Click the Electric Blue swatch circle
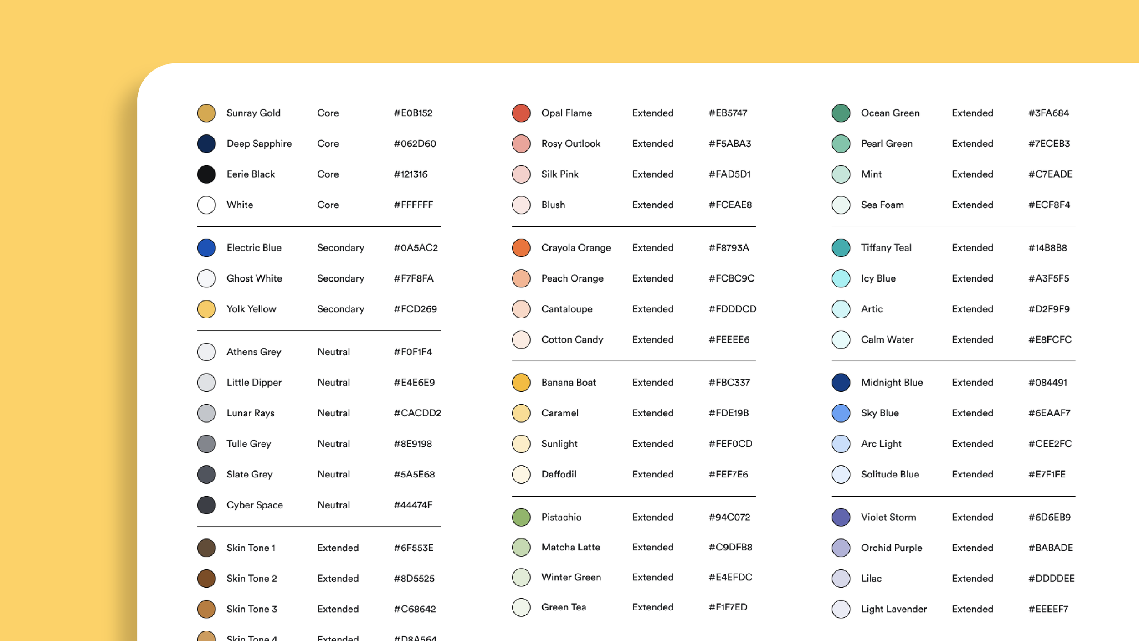This screenshot has height=641, width=1139. coord(206,248)
